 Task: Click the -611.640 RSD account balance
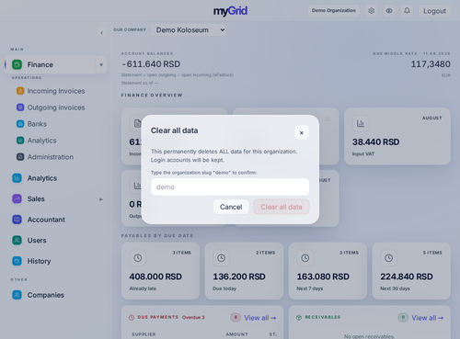(151, 64)
